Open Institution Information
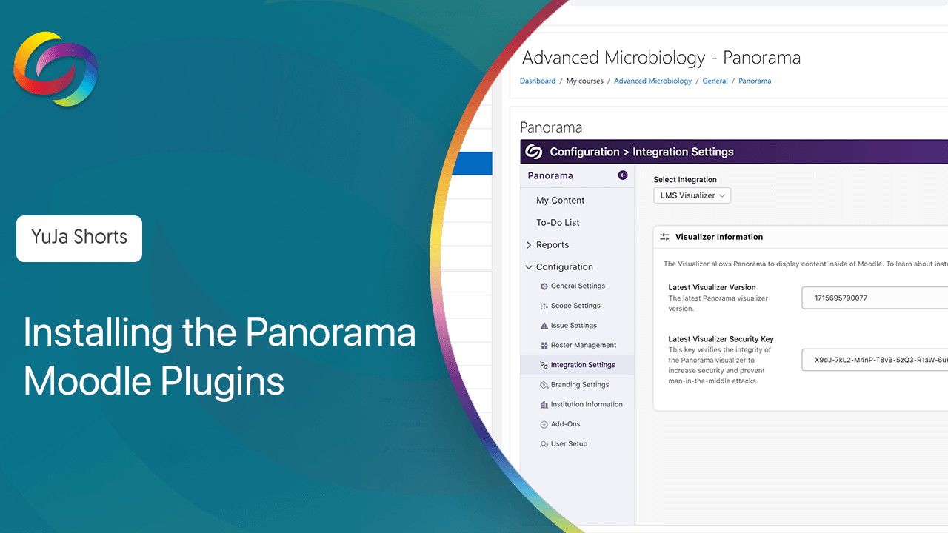This screenshot has width=948, height=533. click(x=587, y=405)
